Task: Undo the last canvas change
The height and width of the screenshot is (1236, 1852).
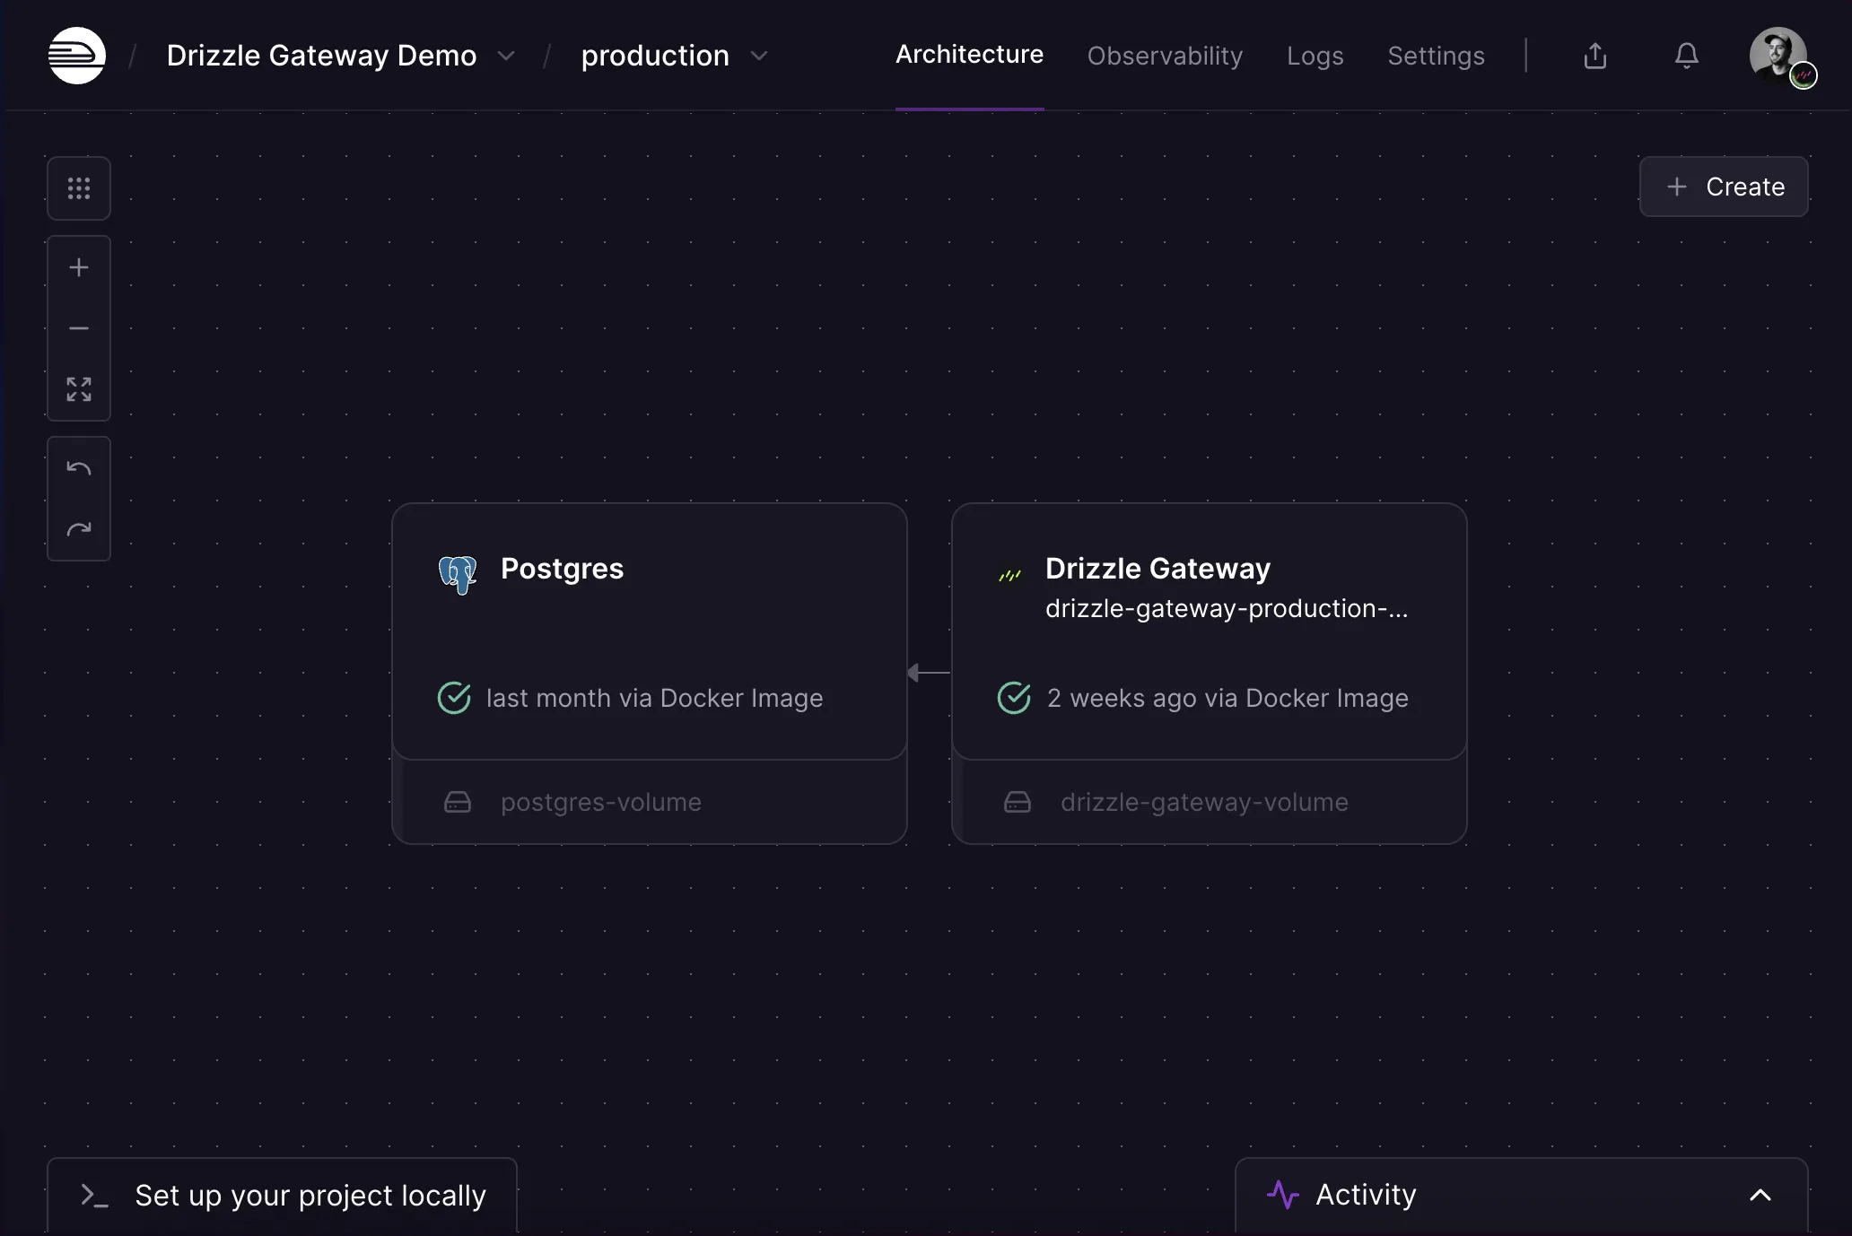Action: [x=79, y=468]
